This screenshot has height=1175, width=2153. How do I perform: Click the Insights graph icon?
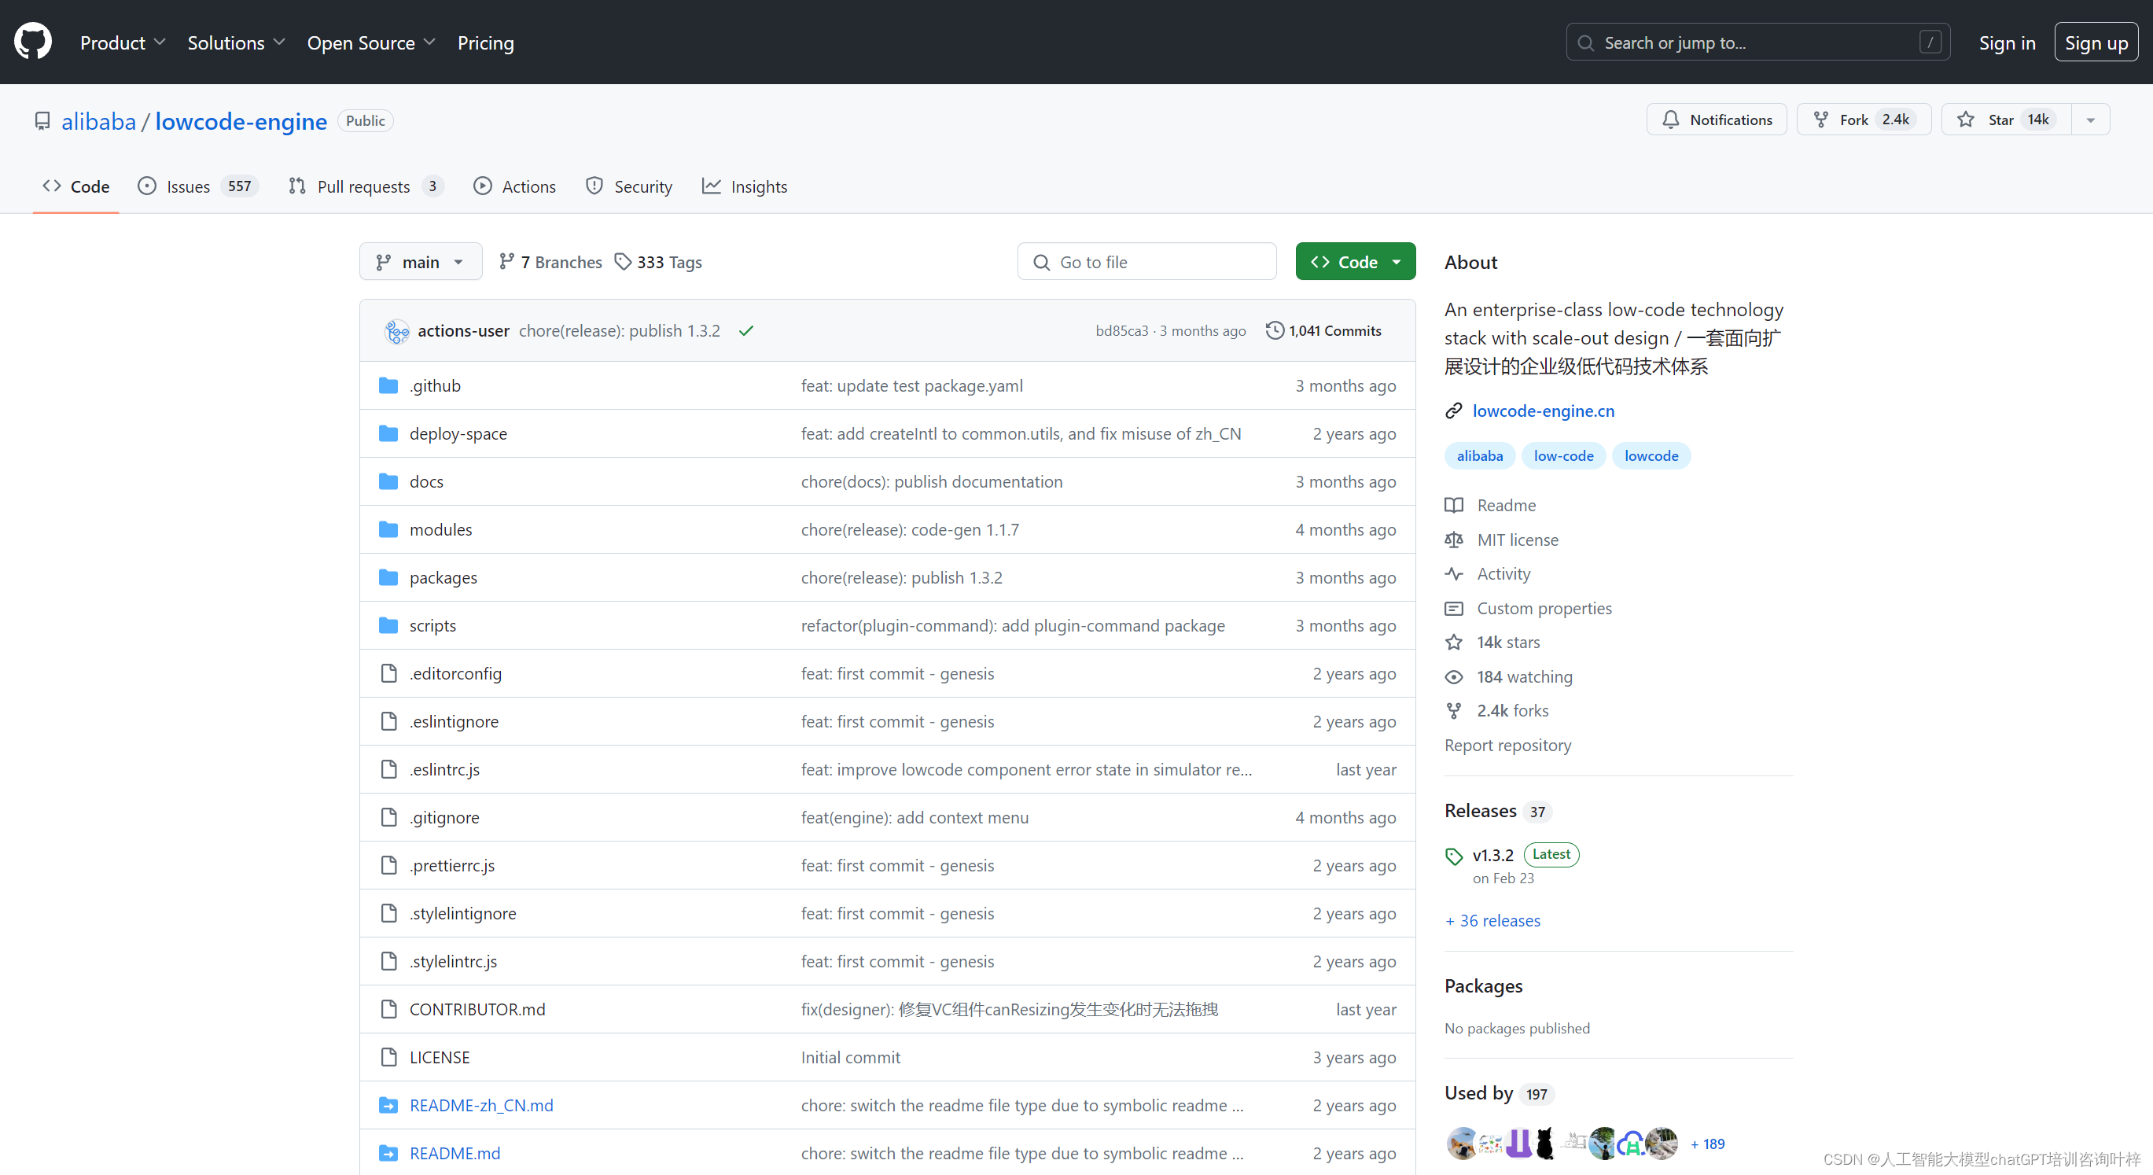[712, 186]
